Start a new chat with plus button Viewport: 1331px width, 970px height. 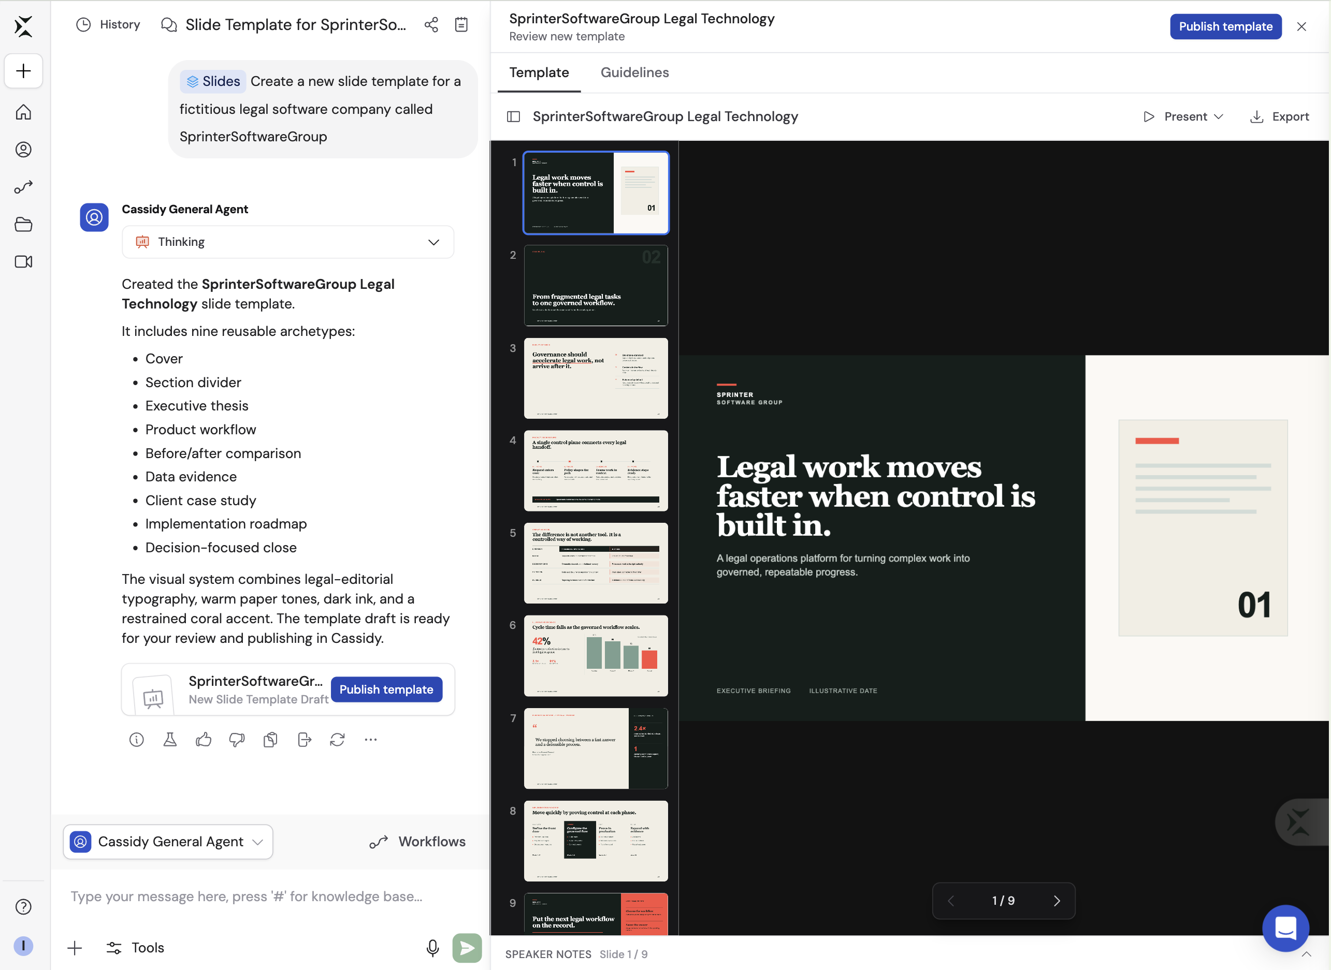[23, 71]
